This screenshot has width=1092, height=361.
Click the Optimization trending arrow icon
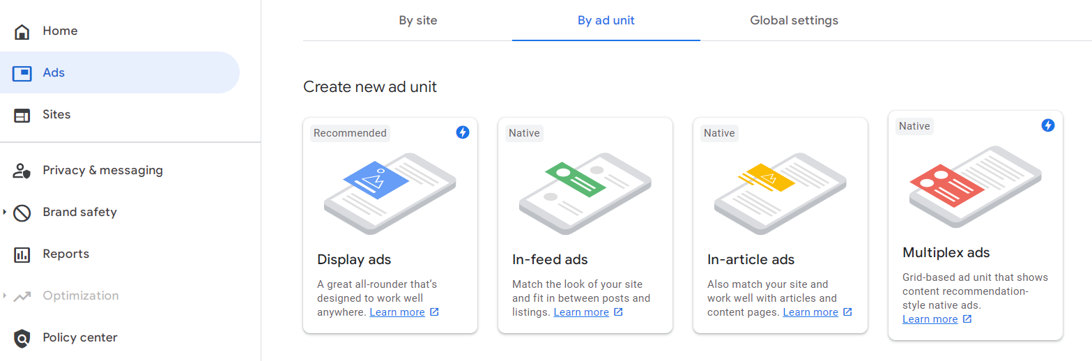(22, 296)
